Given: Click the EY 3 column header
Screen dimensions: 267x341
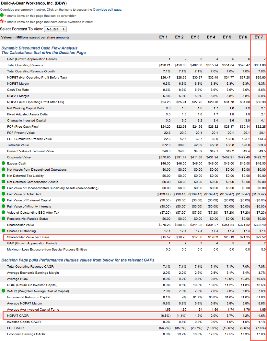Looking at the screenshot, I should 195,37.
